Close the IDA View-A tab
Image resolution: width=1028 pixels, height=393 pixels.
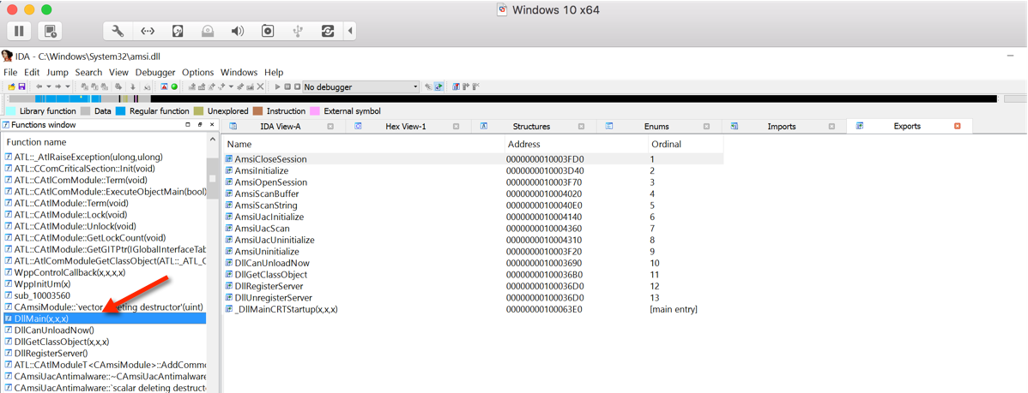tap(330, 126)
